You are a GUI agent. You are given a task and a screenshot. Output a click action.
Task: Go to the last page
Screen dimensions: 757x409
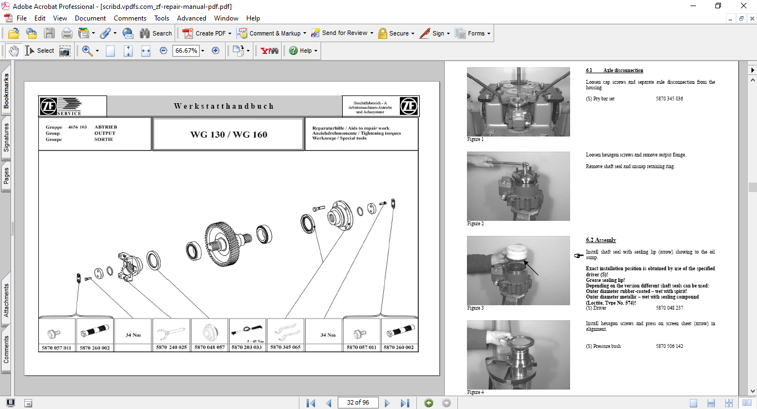[x=405, y=403]
